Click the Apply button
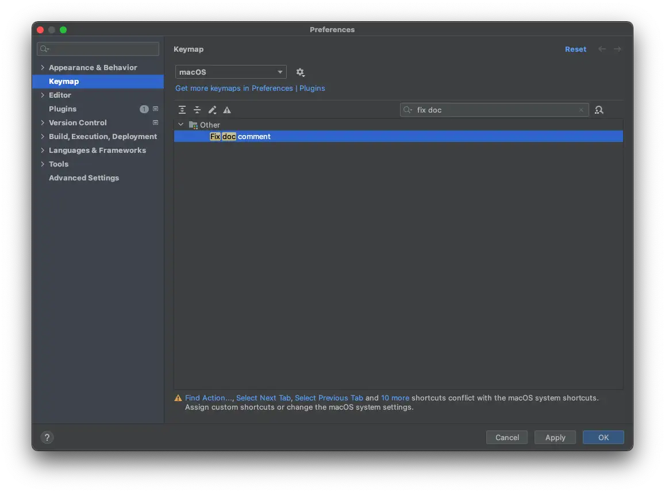Screen dimensions: 665x493 (x=555, y=437)
